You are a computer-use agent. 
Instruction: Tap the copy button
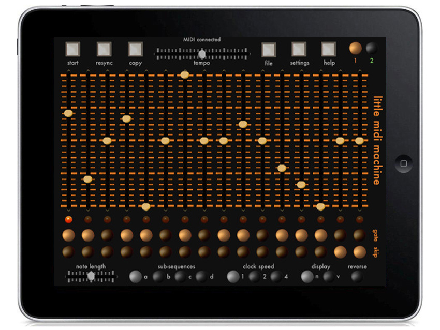pos(136,49)
